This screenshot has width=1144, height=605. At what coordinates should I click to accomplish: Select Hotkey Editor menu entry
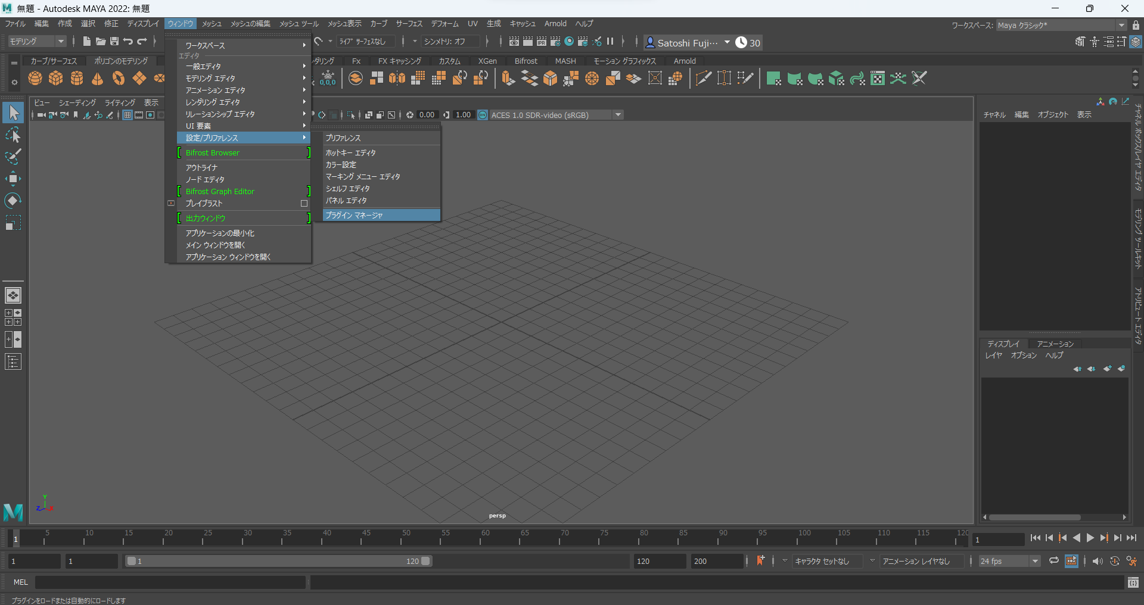coord(350,153)
